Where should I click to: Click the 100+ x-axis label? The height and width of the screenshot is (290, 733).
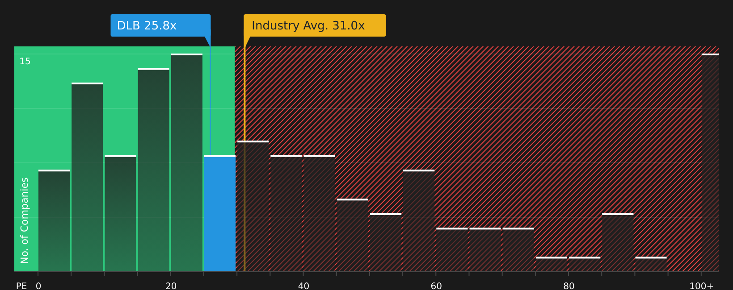[x=701, y=286]
